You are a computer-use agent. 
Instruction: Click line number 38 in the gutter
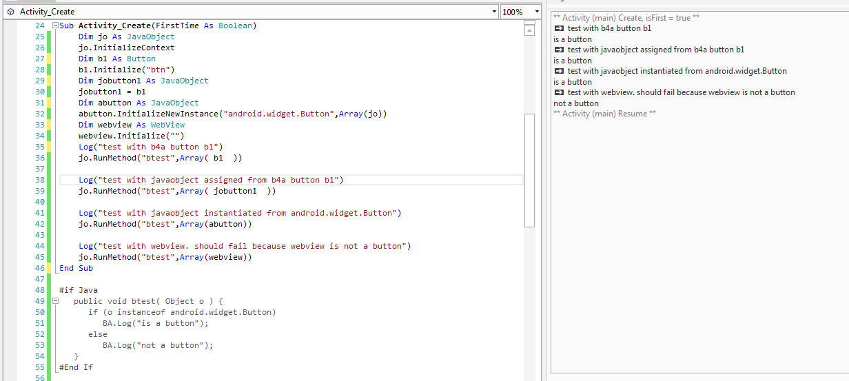pos(39,180)
